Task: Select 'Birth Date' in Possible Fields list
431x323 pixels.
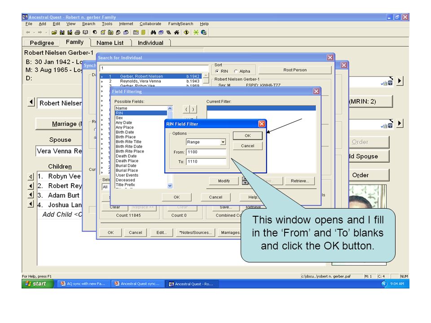Action: coord(125,132)
